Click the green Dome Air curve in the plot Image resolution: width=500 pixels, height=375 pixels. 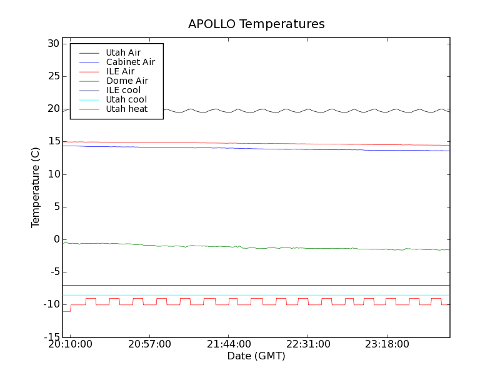pyautogui.click(x=250, y=247)
